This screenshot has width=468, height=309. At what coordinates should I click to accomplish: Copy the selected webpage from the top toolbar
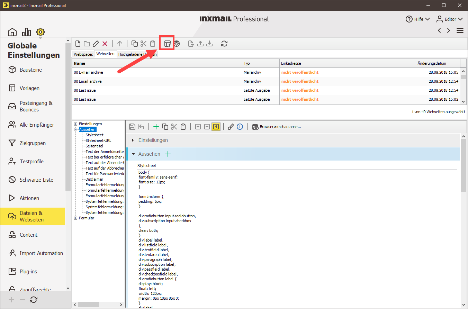point(135,44)
